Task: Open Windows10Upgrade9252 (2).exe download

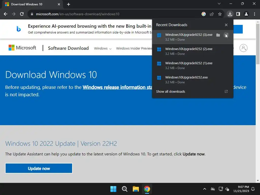Action: point(193,51)
